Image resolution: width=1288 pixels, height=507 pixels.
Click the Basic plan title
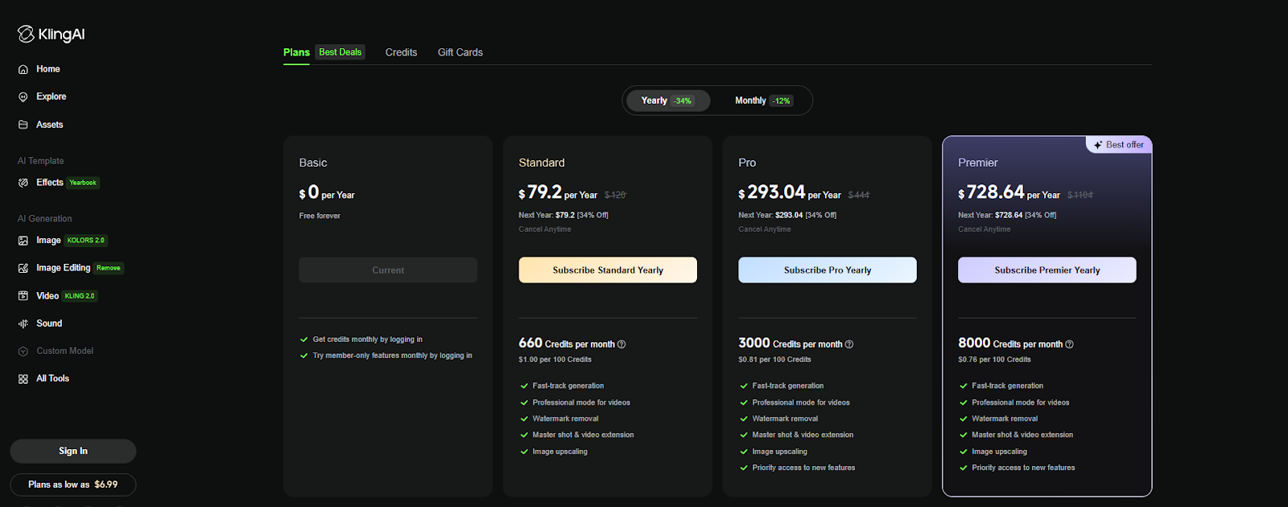coord(313,163)
